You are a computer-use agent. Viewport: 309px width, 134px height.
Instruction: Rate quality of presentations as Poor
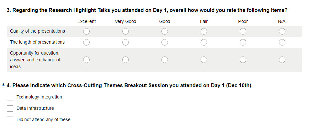pos(243,31)
